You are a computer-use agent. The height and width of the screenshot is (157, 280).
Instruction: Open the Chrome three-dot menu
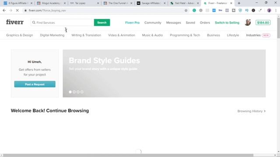point(276,10)
